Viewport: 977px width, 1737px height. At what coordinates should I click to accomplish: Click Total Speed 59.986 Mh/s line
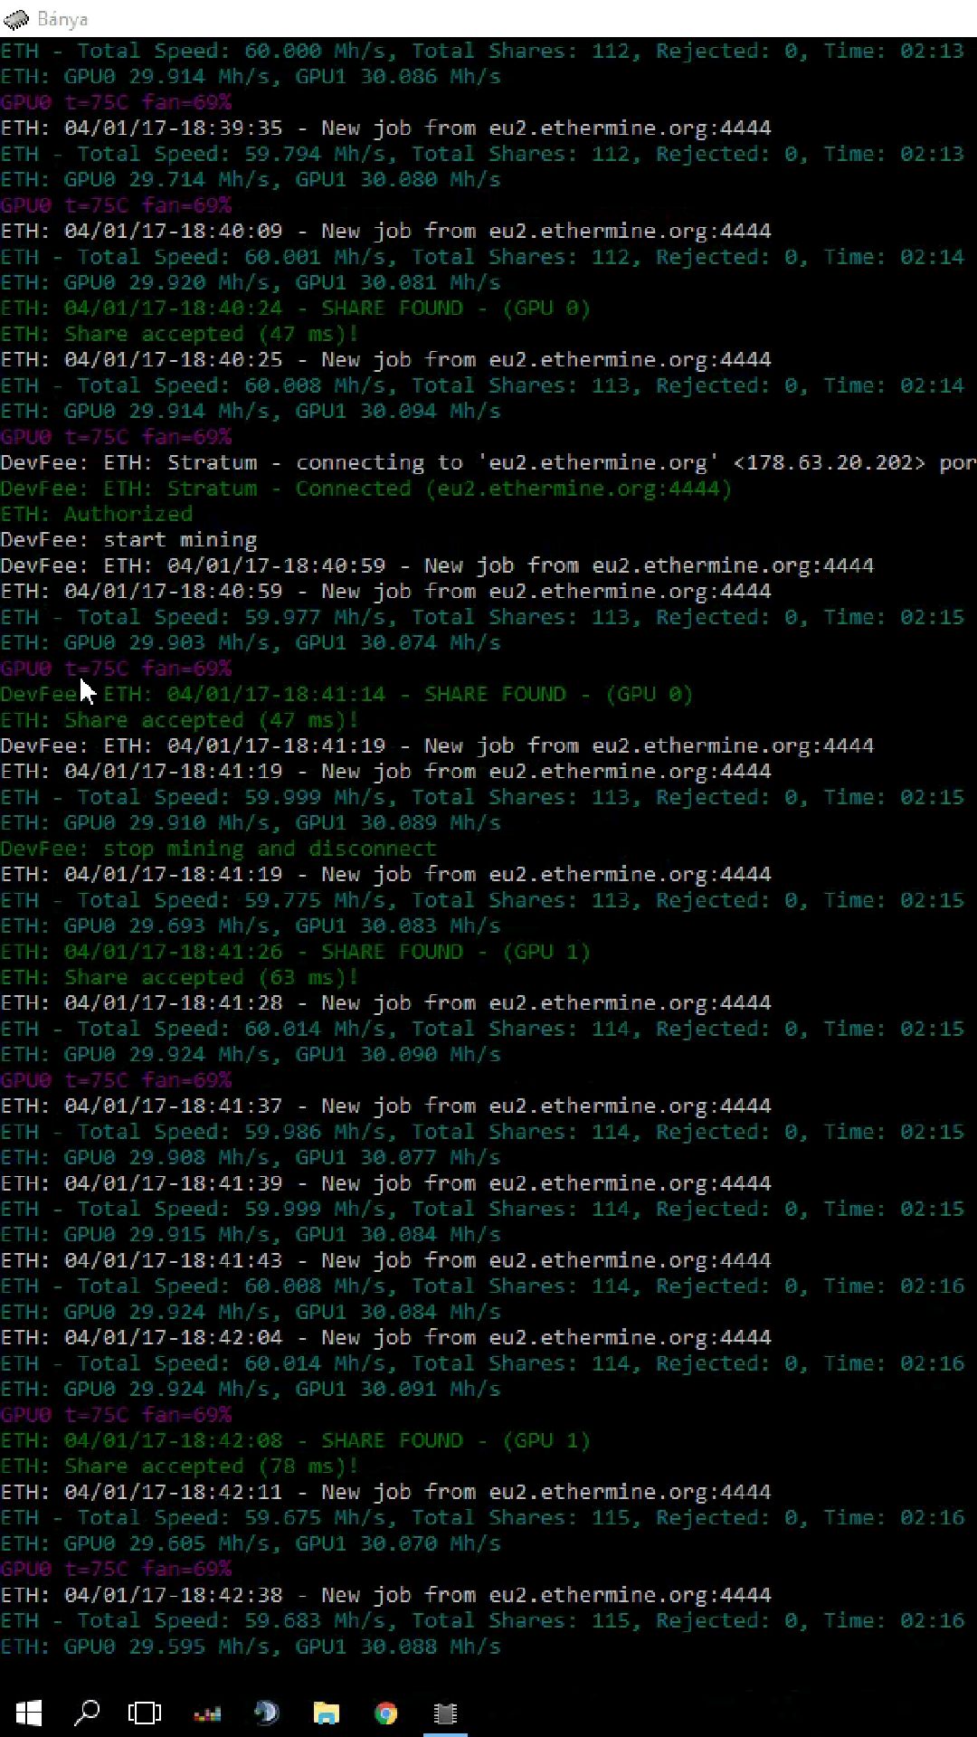click(482, 1132)
